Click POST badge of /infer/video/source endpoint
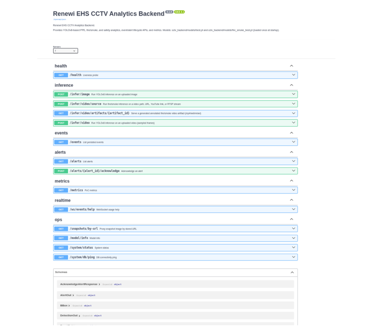This screenshot has width=373, height=328. click(61, 104)
